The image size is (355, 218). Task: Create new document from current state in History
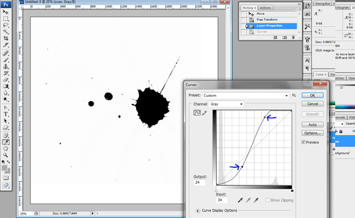point(275,38)
